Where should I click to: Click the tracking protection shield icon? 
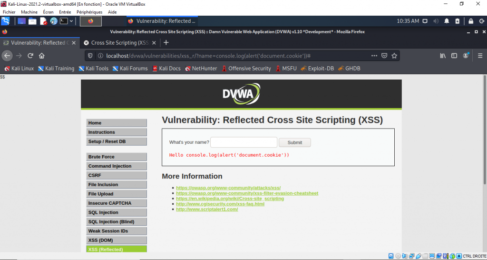click(90, 56)
